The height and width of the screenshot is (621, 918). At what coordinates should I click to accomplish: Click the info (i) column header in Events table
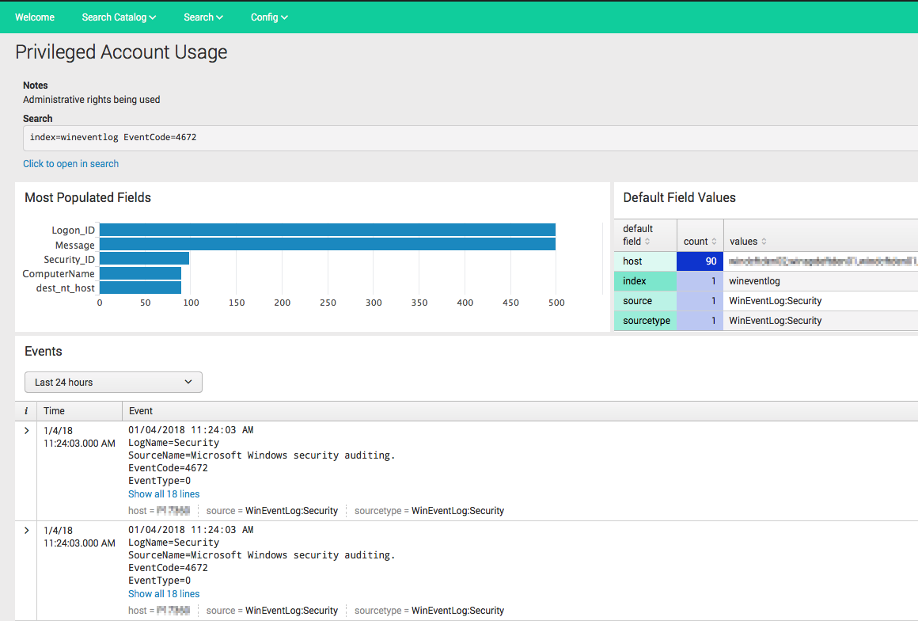tap(25, 410)
